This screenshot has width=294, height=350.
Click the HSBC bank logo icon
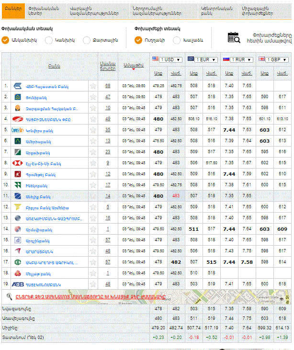[x=17, y=163]
